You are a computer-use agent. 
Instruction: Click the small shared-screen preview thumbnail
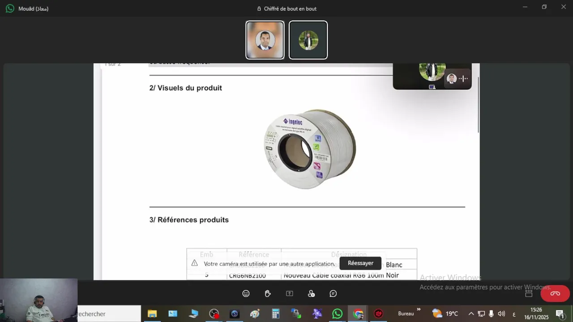[x=432, y=76]
